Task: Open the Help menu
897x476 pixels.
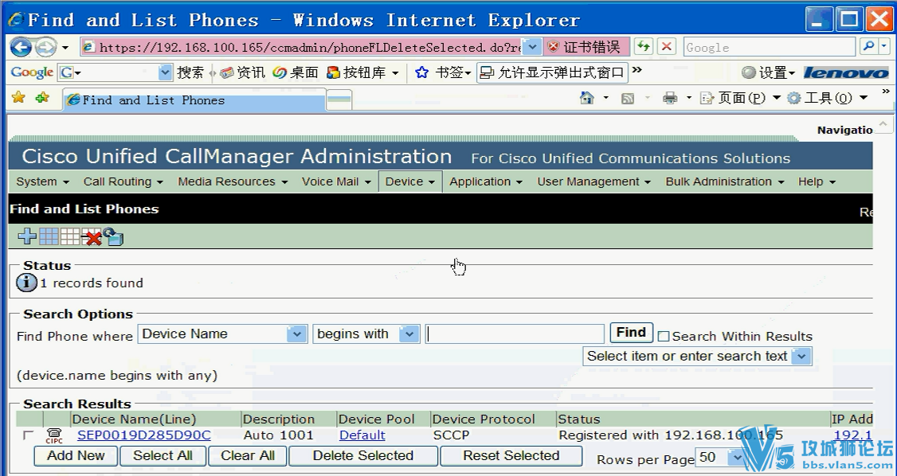Action: [817, 181]
